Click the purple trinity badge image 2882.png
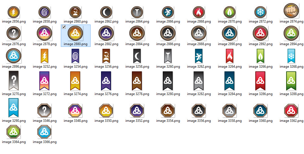304x154 pixels. tap(106, 33)
